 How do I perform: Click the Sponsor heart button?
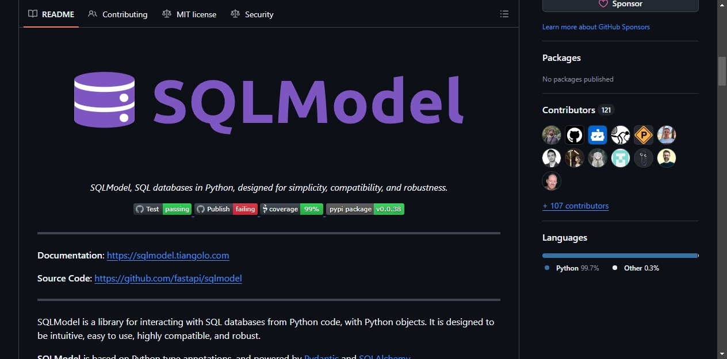[620, 4]
